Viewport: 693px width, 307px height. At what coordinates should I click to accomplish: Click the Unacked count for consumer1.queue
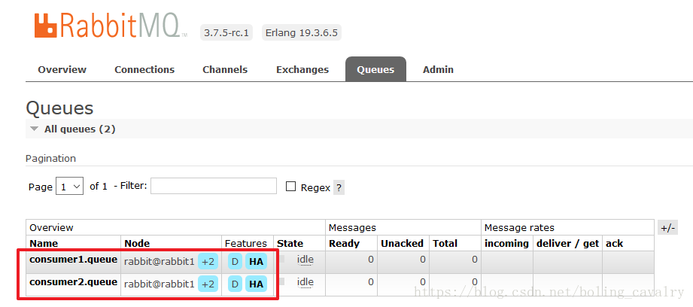click(x=423, y=260)
